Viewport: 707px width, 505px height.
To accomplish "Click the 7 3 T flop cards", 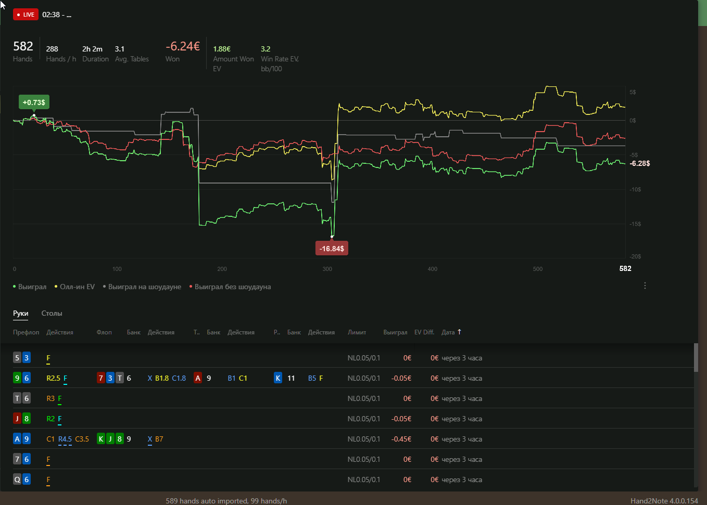I will (x=110, y=378).
